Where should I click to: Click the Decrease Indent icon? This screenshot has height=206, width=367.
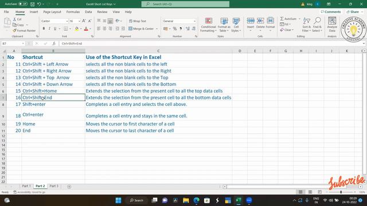pos(117,29)
